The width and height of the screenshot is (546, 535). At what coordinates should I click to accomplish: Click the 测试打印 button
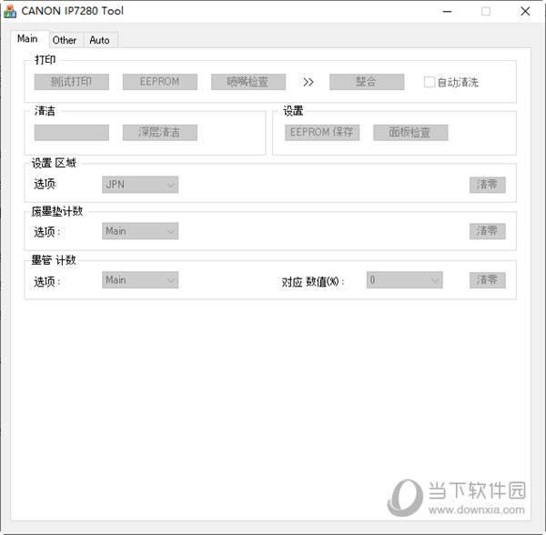click(71, 82)
